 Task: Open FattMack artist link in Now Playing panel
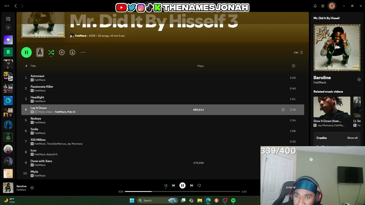coord(320,83)
